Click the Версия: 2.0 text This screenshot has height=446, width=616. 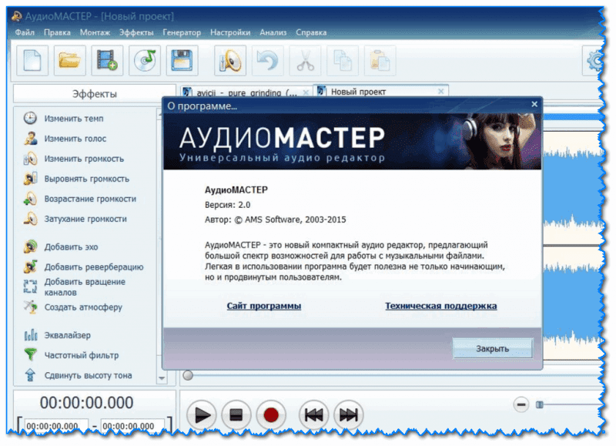[x=227, y=205]
